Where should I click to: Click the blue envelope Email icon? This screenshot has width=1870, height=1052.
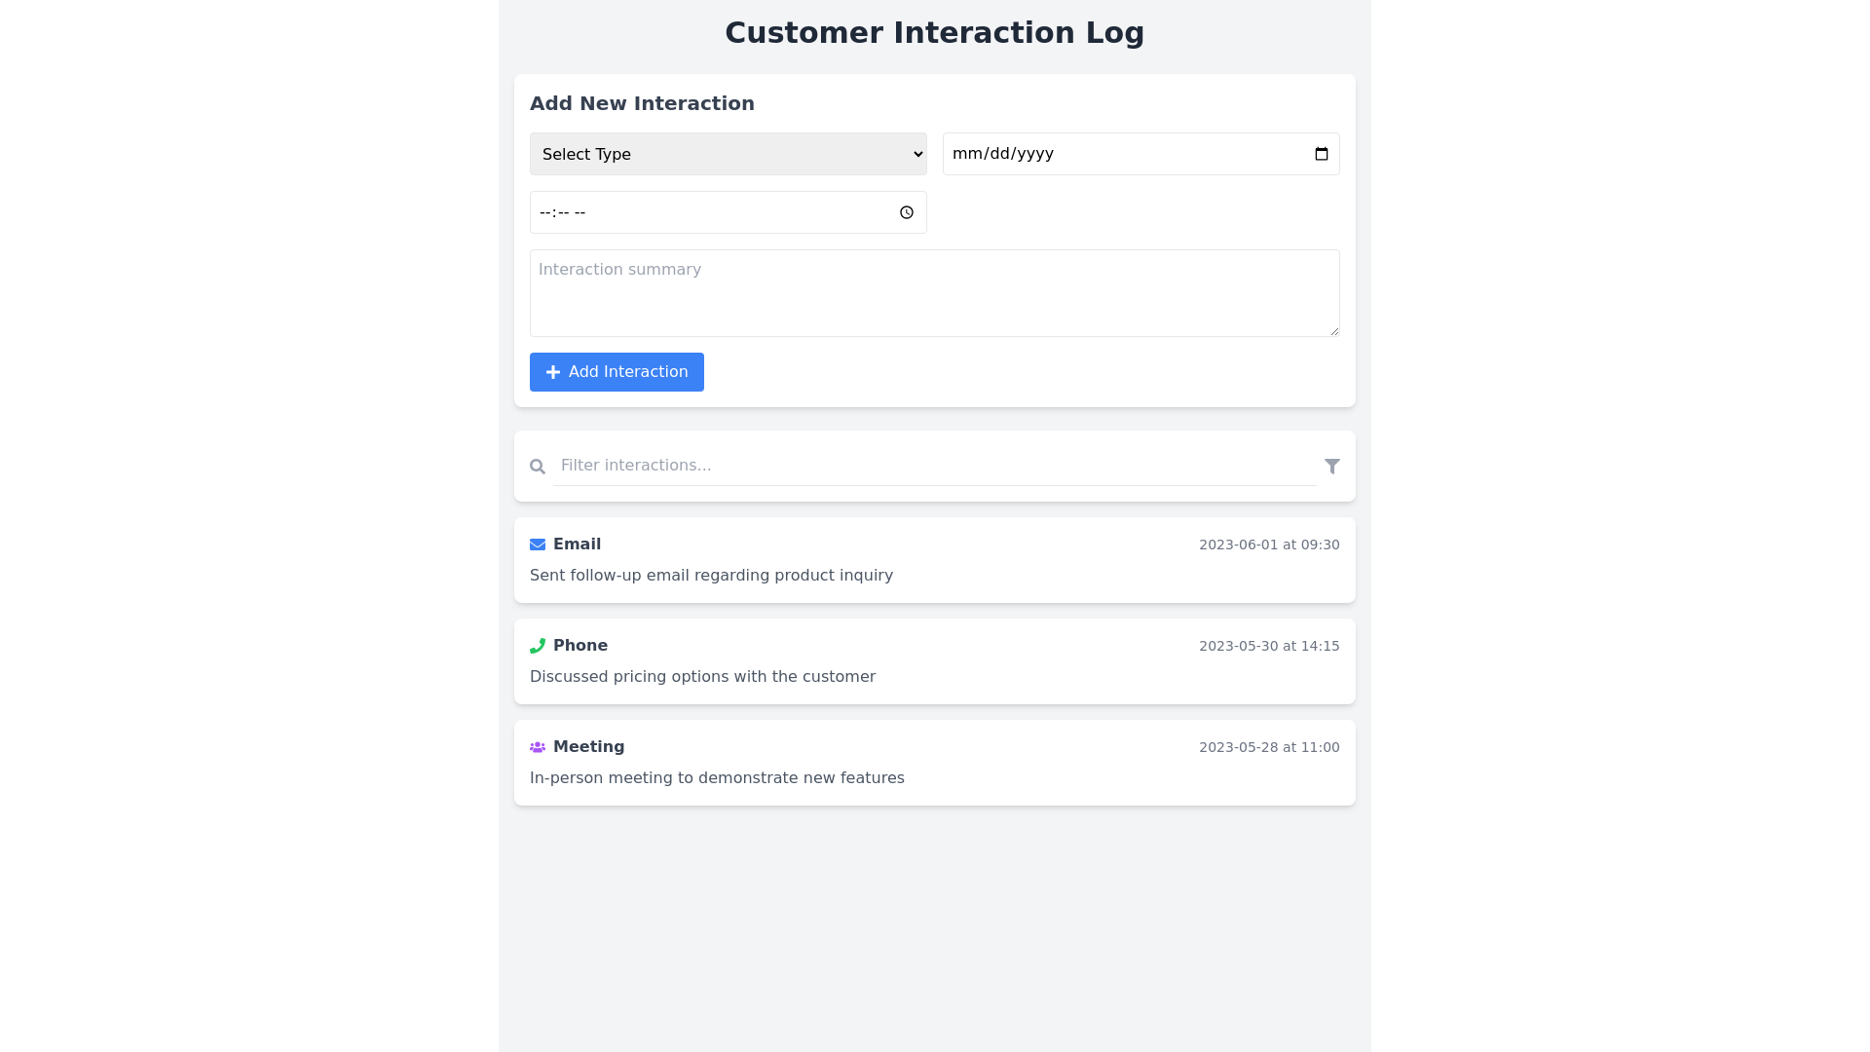click(538, 545)
